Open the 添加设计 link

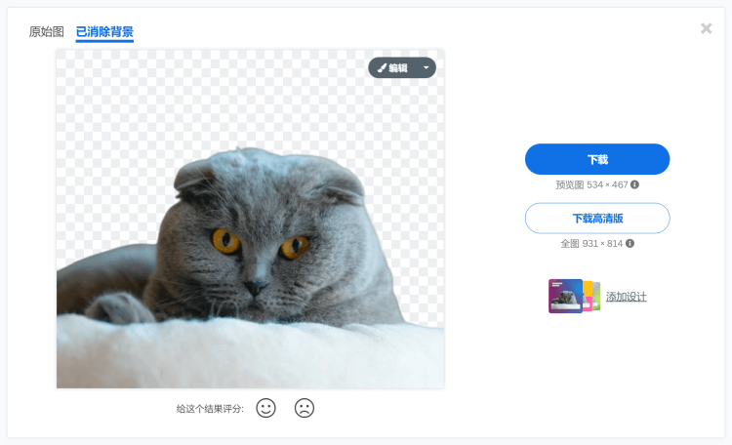[x=626, y=297]
